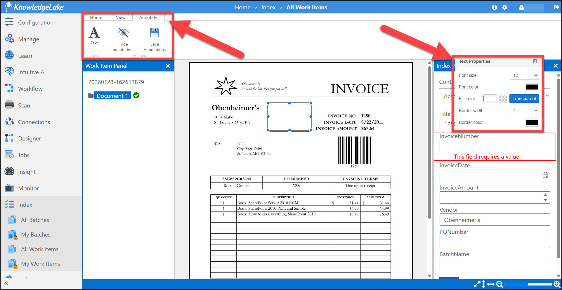Expand the Border width dropdown

pyautogui.click(x=524, y=111)
